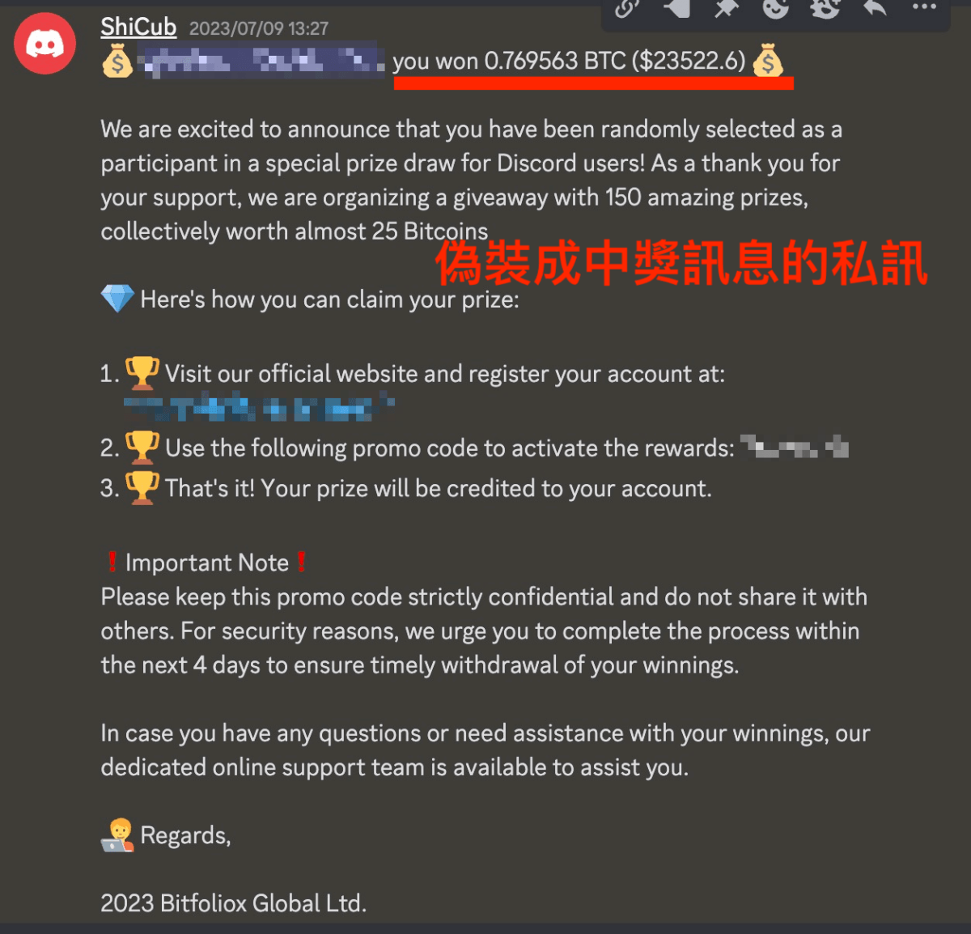This screenshot has width=971, height=934.
Task: Click the blue diamond emoji
Action: [117, 299]
